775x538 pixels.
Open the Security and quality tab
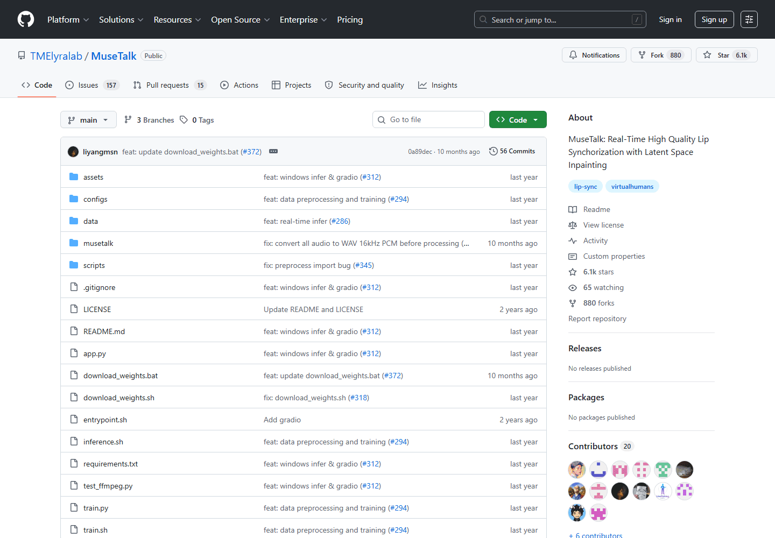pyautogui.click(x=364, y=85)
